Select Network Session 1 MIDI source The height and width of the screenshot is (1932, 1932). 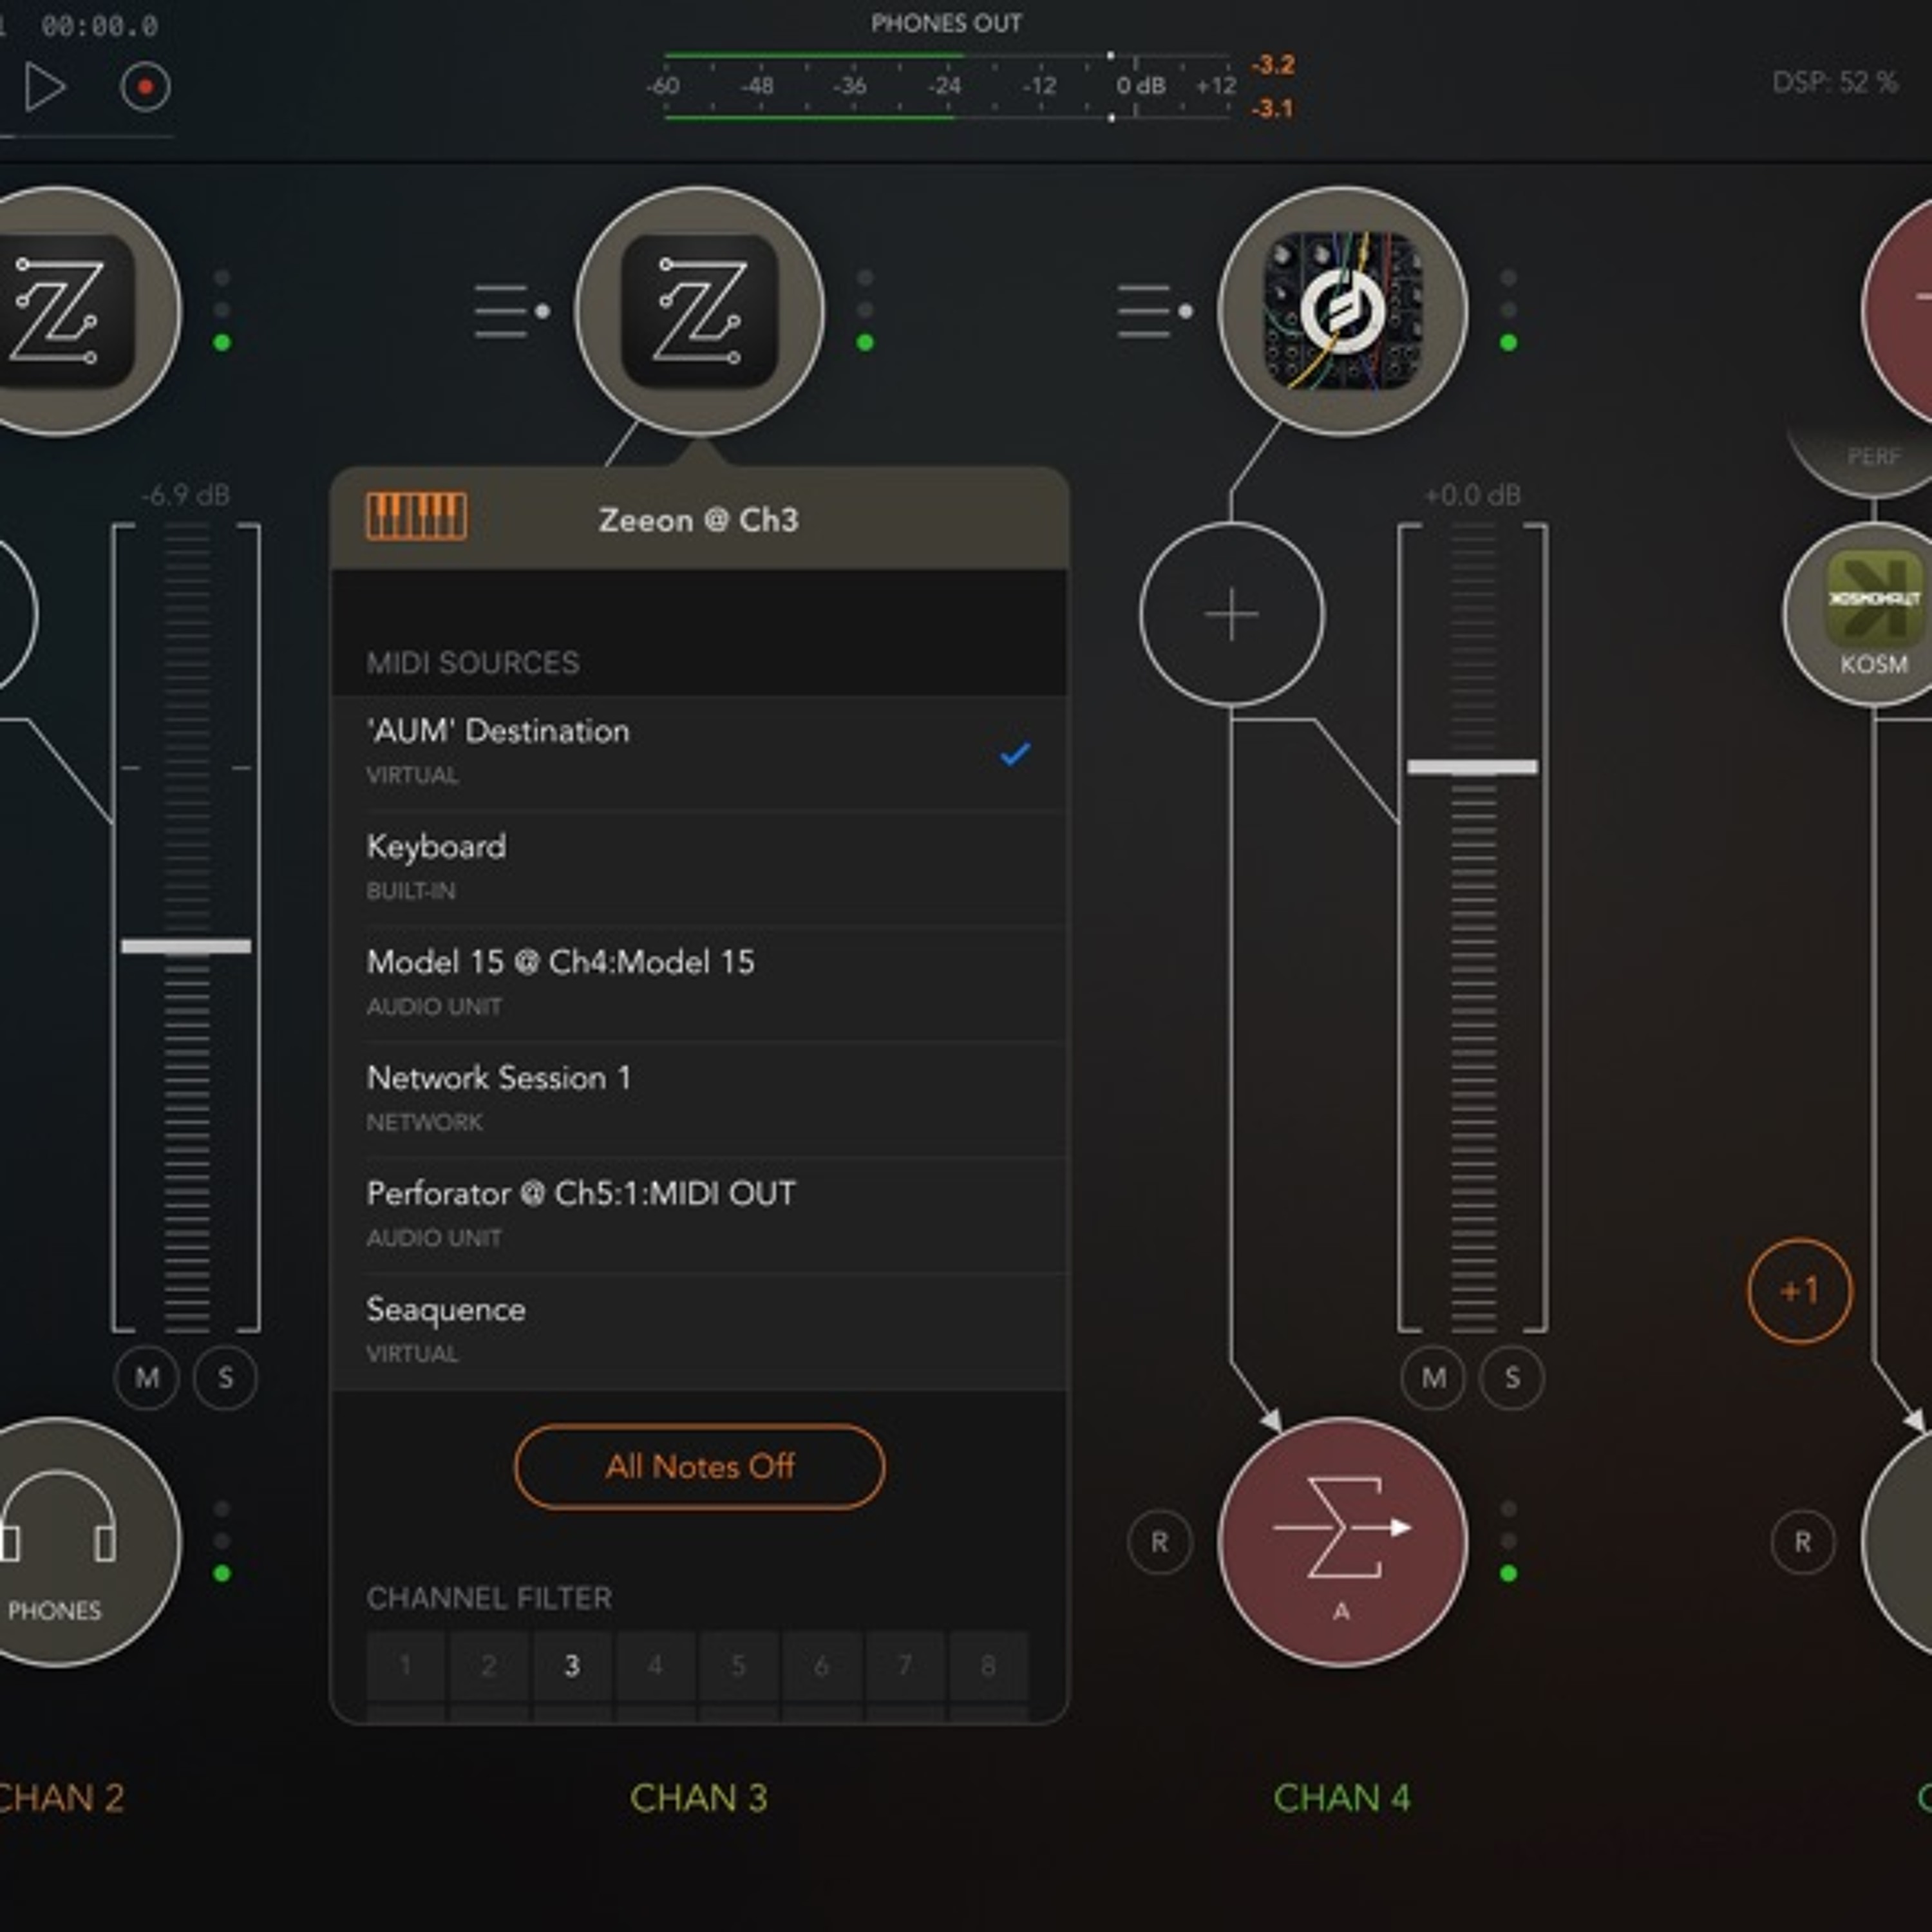pos(699,1099)
